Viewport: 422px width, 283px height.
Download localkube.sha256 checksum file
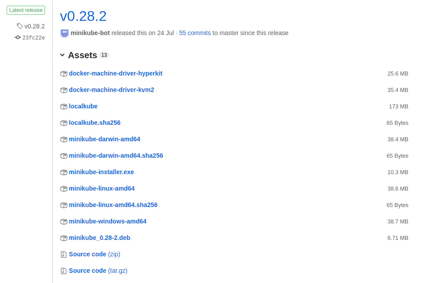coord(94,123)
